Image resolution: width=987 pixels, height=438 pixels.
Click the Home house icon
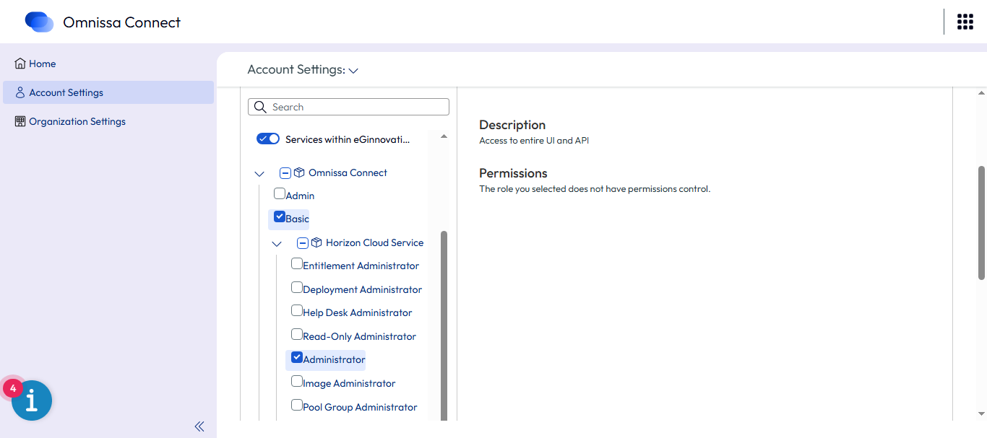pyautogui.click(x=20, y=63)
